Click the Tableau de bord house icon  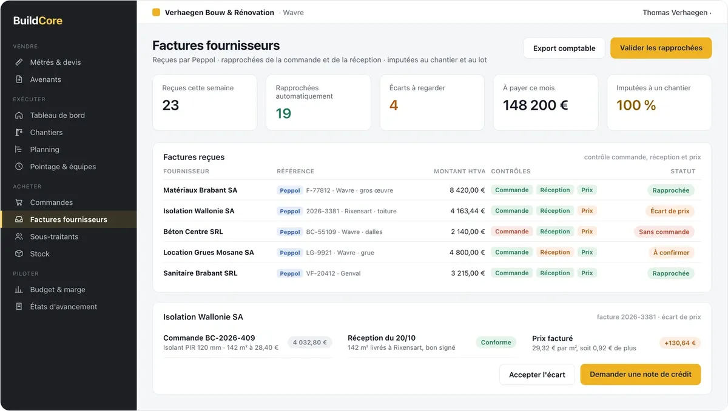click(19, 115)
